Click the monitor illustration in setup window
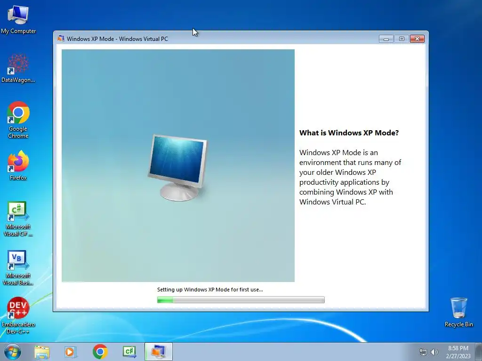Viewport: 482px width, 361px height. [178, 167]
